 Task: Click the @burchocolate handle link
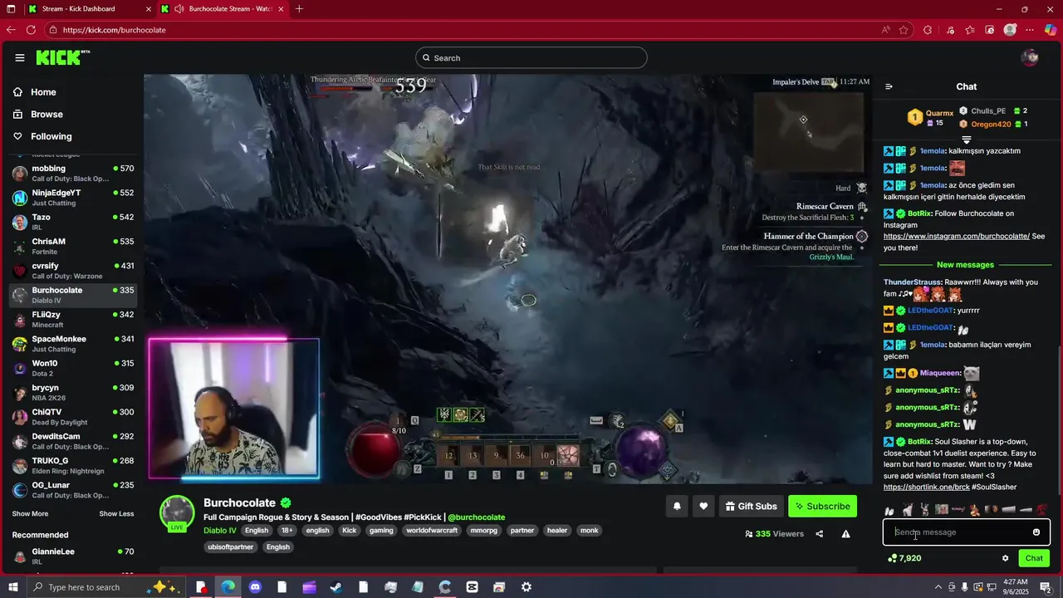point(477,517)
